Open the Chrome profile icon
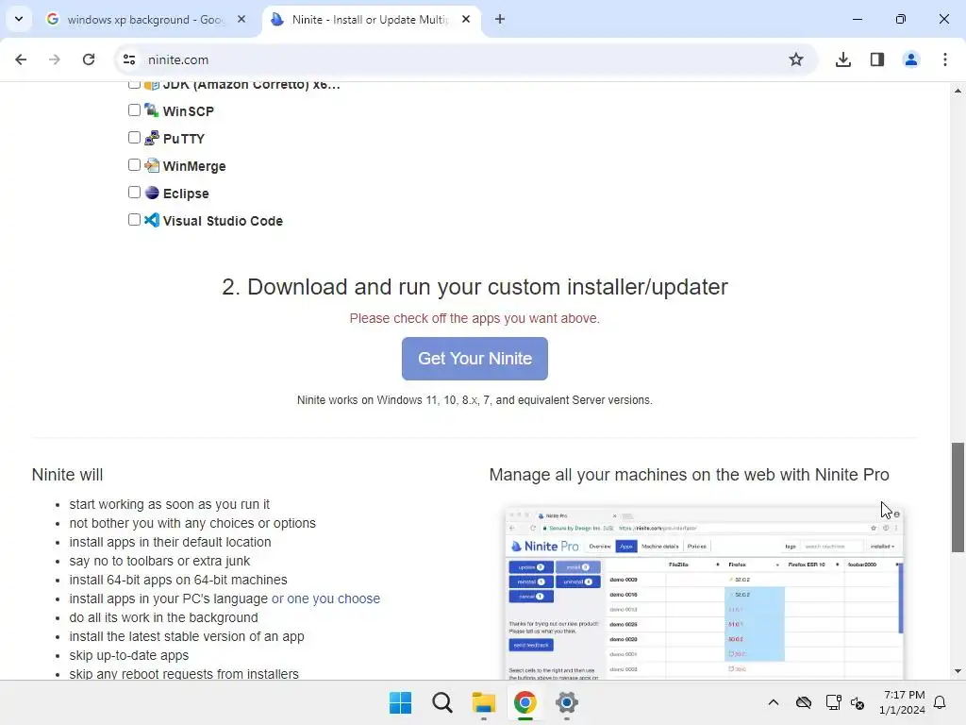Screen dimensions: 966x725 tap(910, 59)
